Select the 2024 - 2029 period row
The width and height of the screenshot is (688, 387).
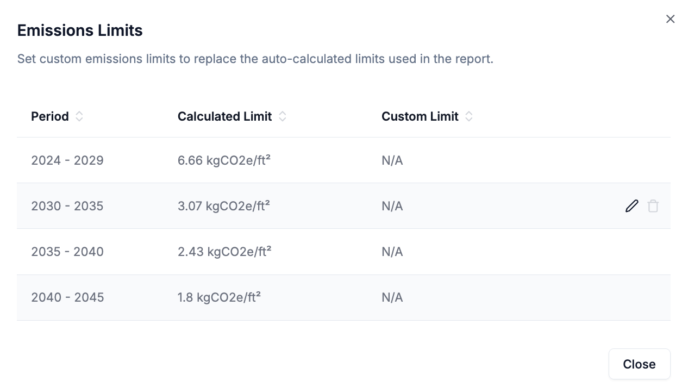[67, 160]
